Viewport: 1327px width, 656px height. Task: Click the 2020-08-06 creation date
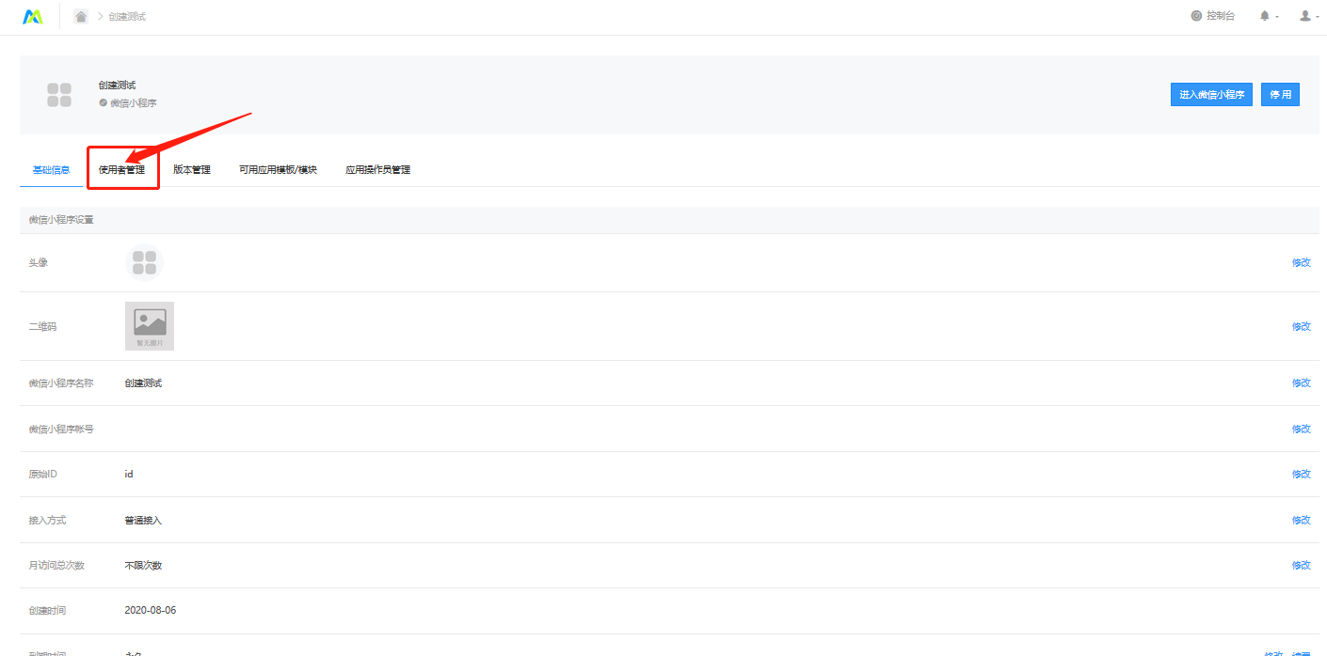click(151, 611)
